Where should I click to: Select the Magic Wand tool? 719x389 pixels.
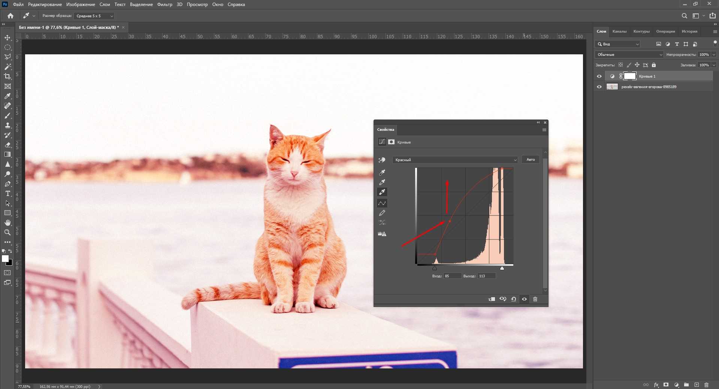[x=7, y=67]
